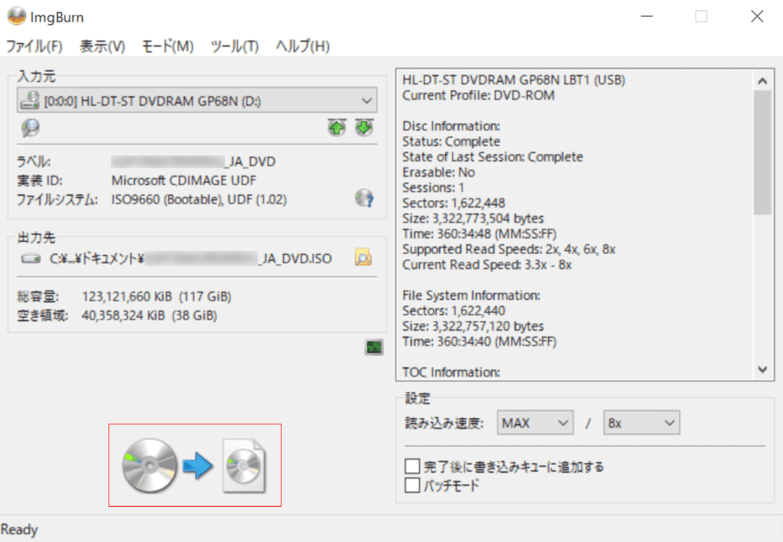Viewport: 783px width, 542px height.
Task: Open the 表示(V) menu
Action: click(102, 47)
